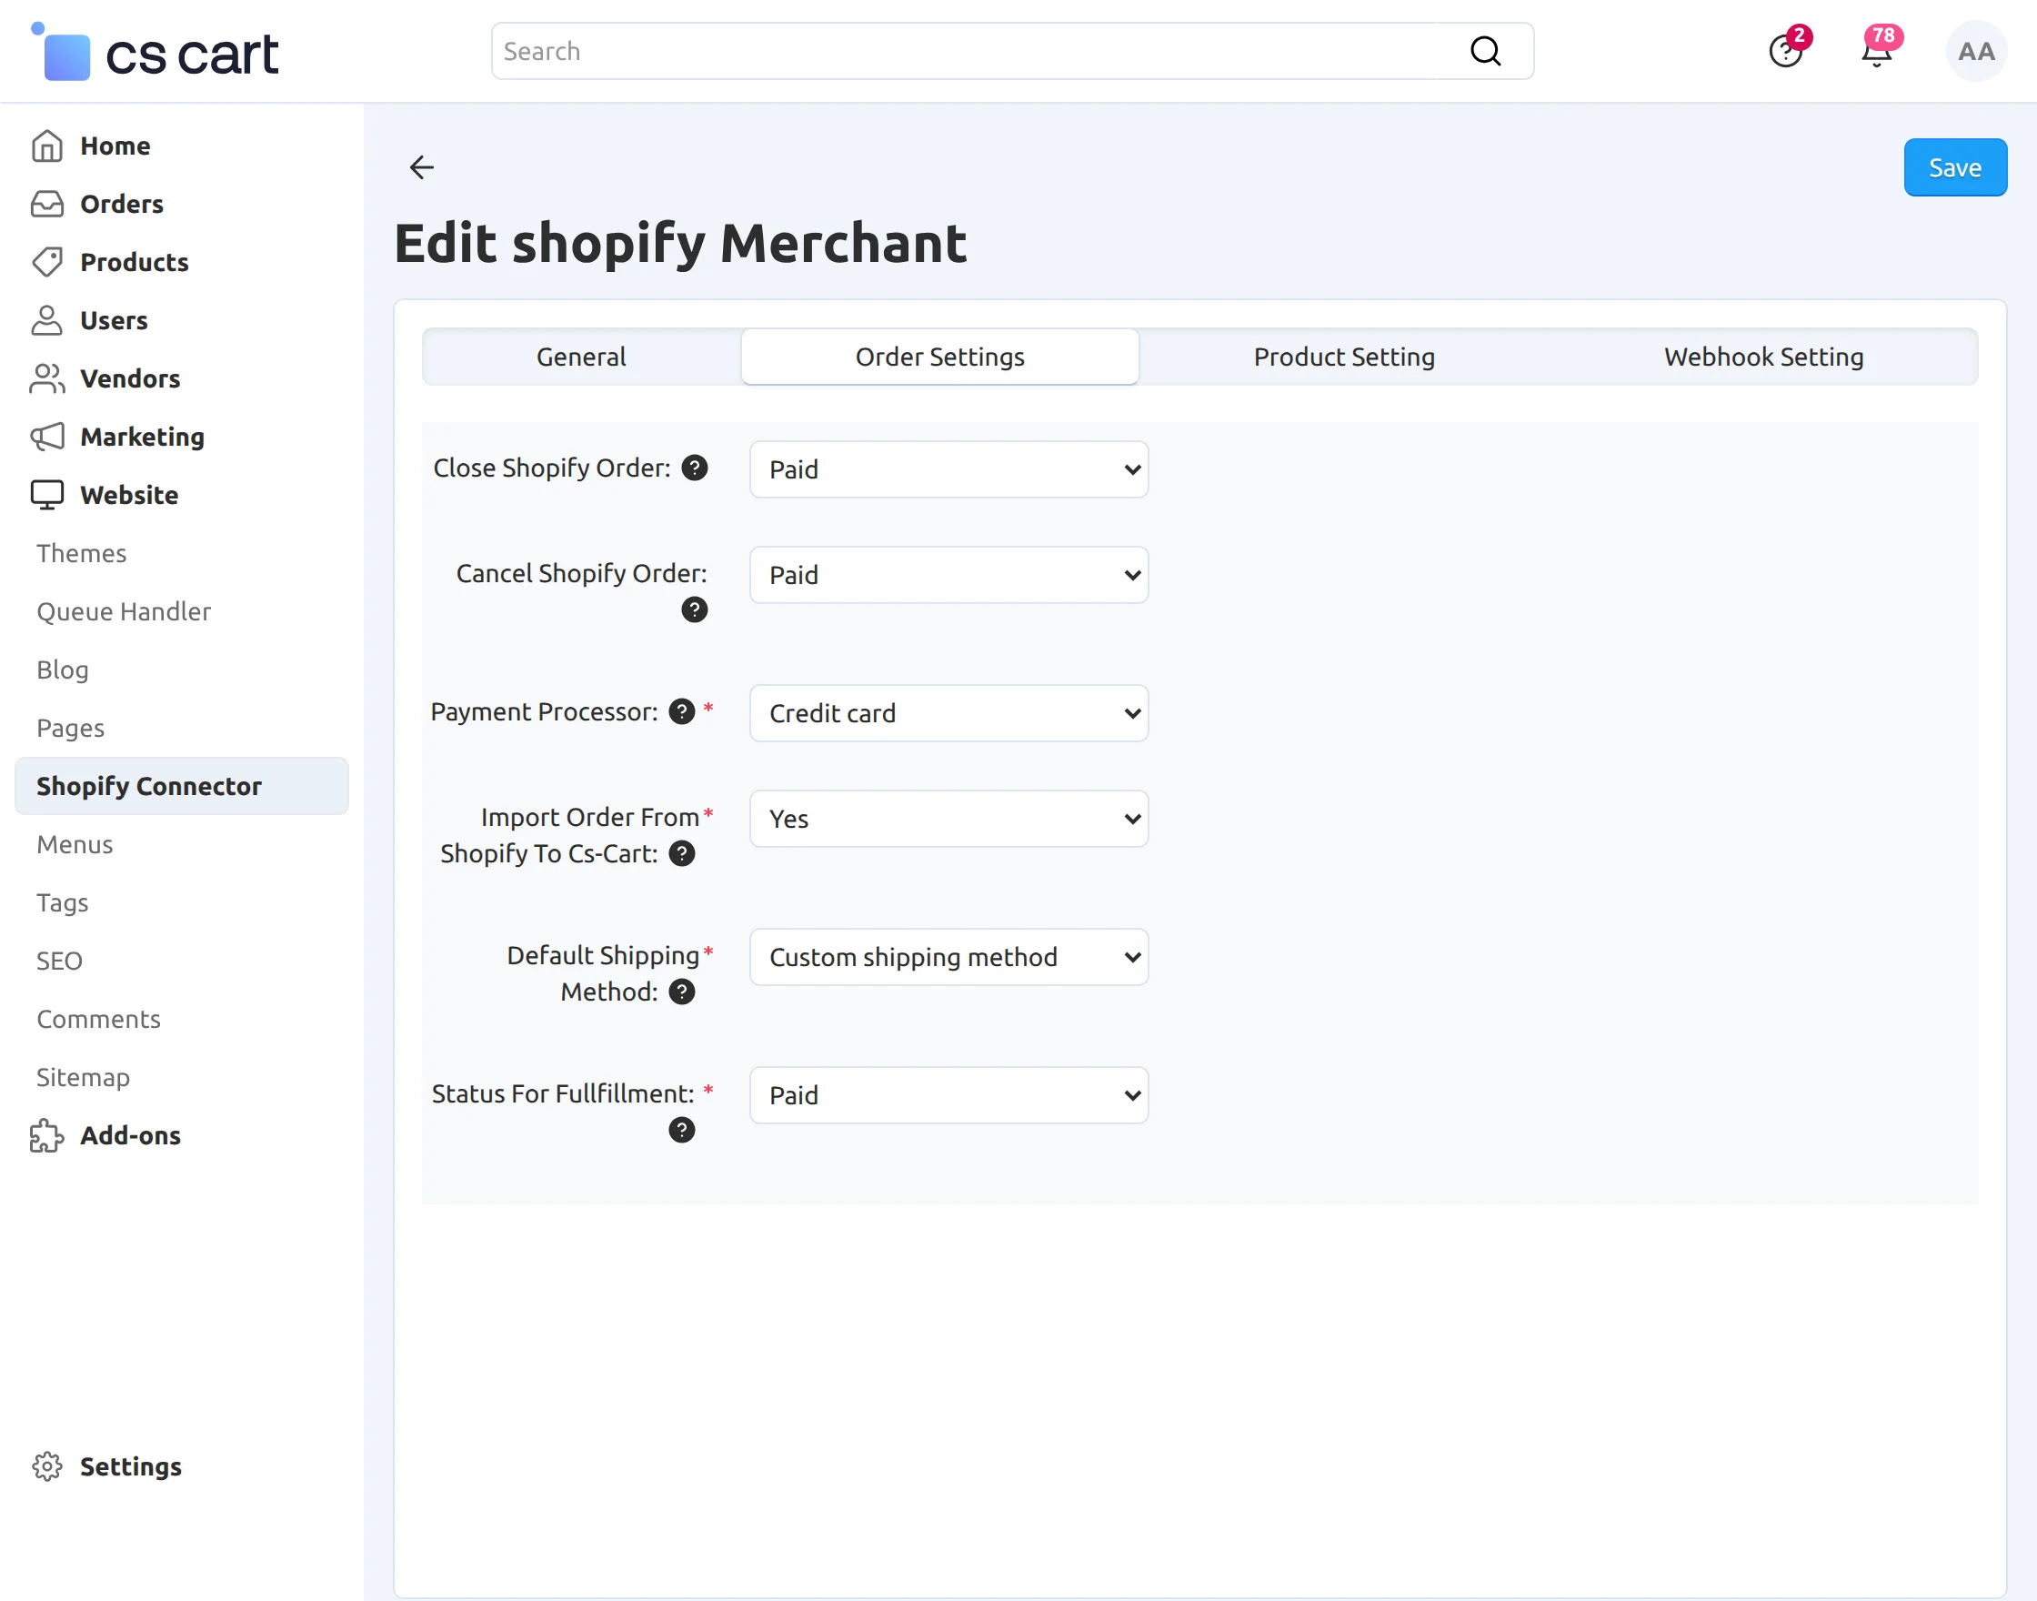Click the notifications bell with 78 badge
This screenshot has height=1601, width=2037.
click(x=1877, y=51)
